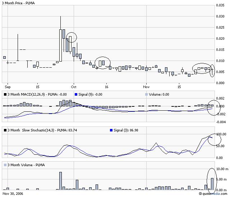Click the tall white late-September candlestick
Screen dimensions: 230x197
60,45
